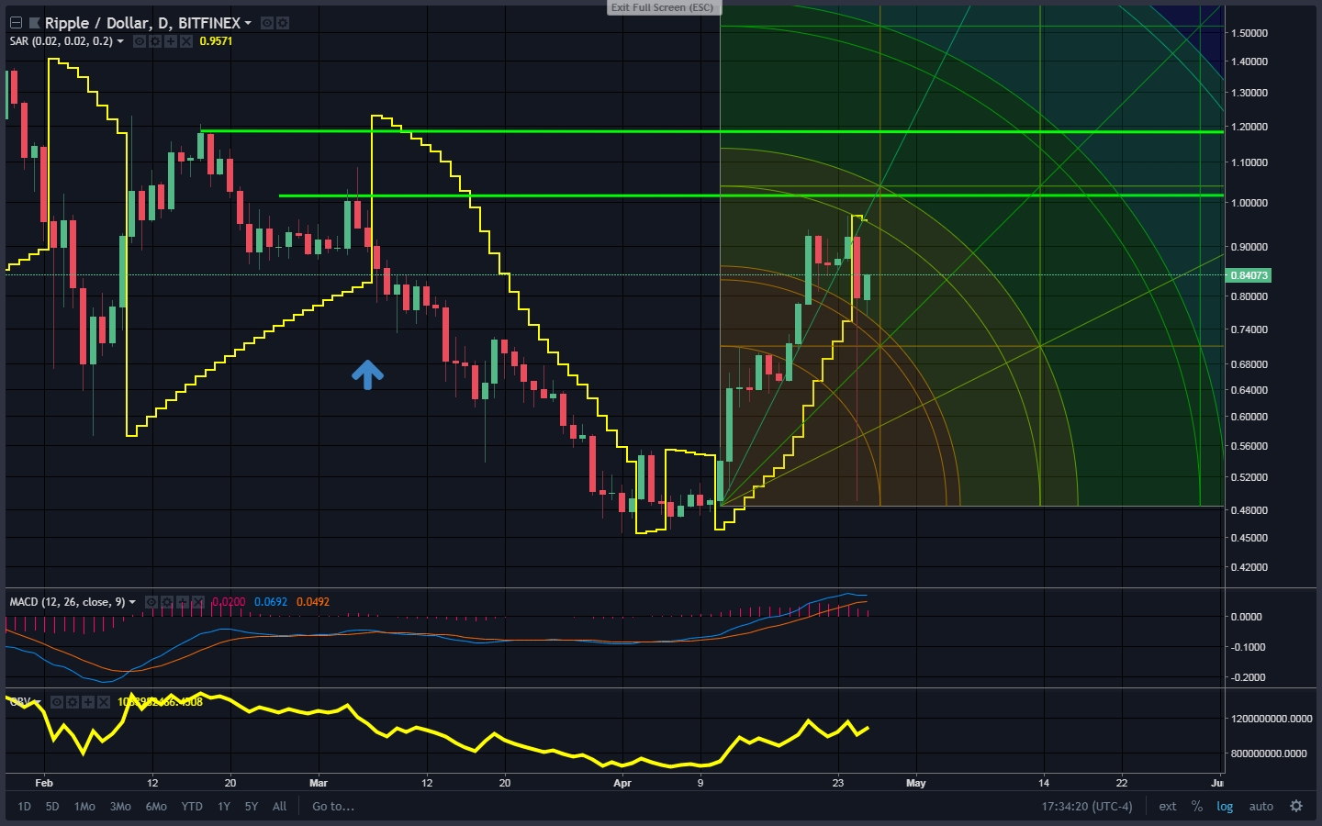Open main series settings gear next to BITFINEX
The height and width of the screenshot is (826, 1322).
(x=283, y=23)
